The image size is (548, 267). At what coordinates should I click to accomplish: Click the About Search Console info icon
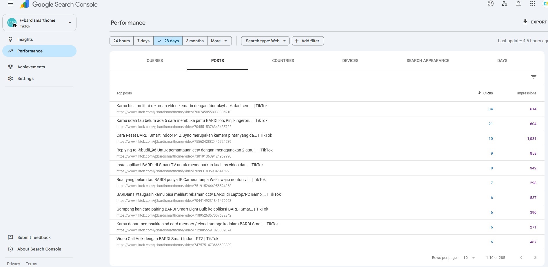pos(10,249)
